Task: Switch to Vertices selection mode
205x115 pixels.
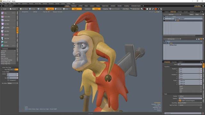Action: pyautogui.click(x=32, y=9)
